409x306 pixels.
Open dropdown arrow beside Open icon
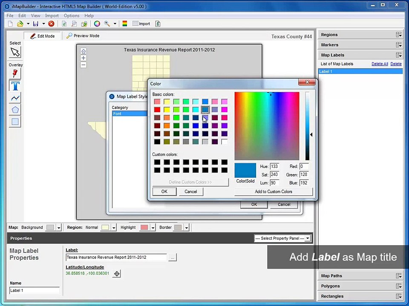[28, 24]
